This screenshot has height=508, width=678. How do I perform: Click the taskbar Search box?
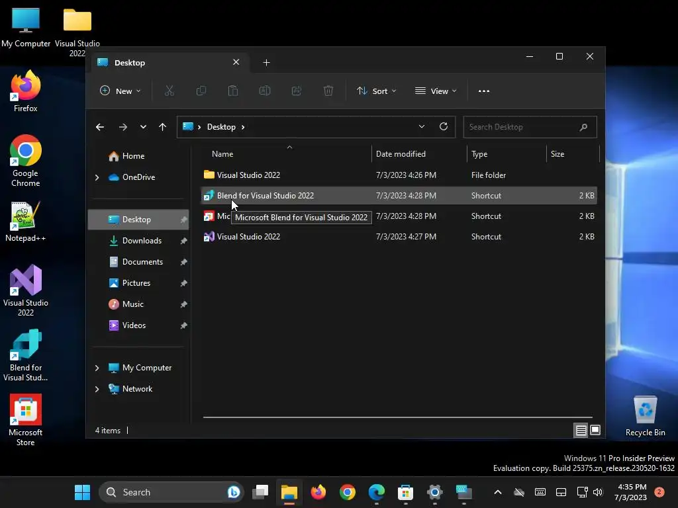[171, 492]
